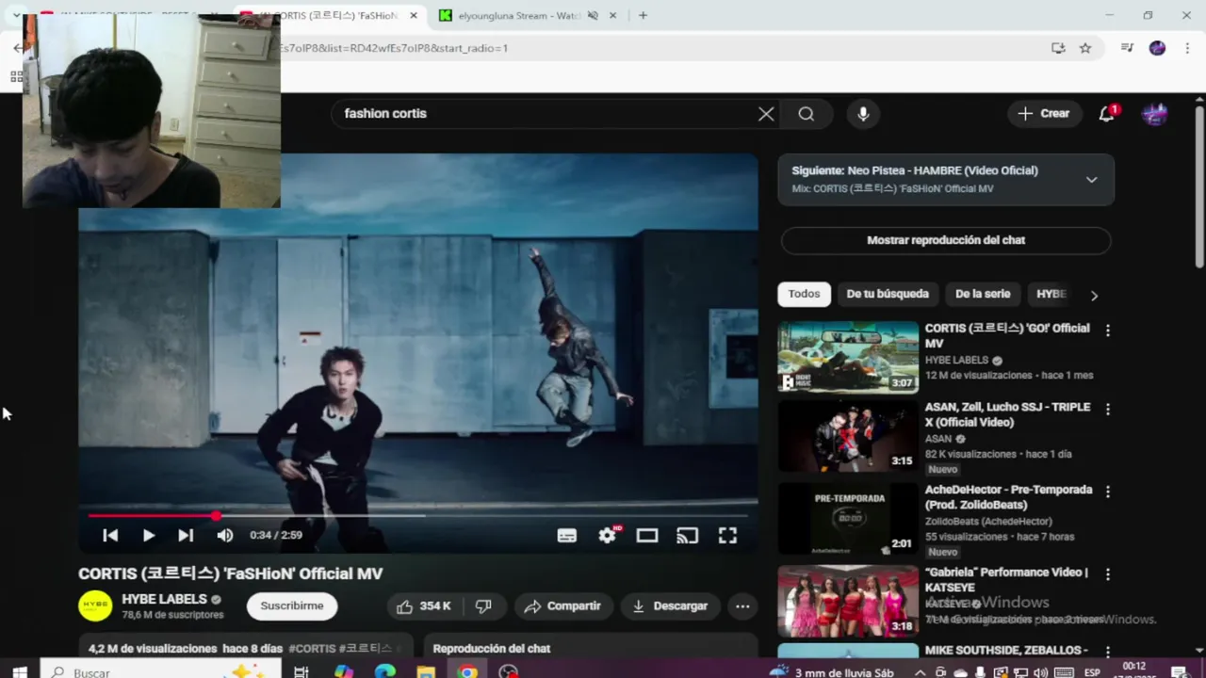Viewport: 1206px width, 678px height.
Task: Select the 'De la serie' filter chip
Action: coord(983,294)
